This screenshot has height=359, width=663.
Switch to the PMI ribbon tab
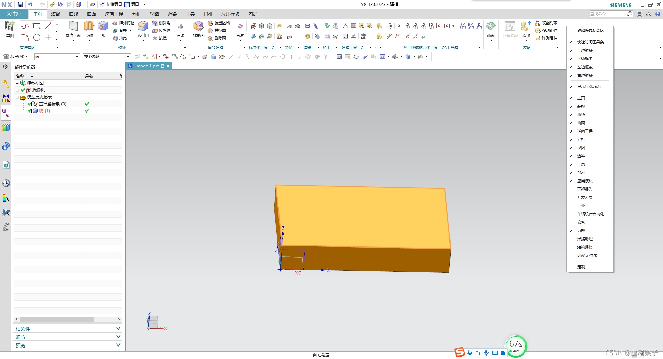[x=208, y=14]
